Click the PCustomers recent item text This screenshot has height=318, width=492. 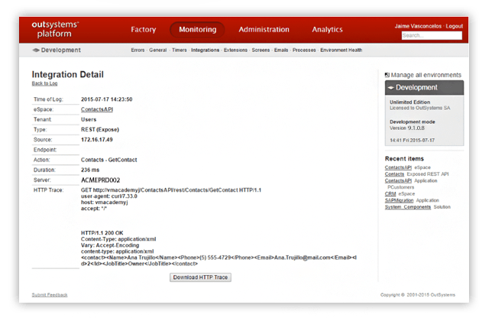[400, 187]
